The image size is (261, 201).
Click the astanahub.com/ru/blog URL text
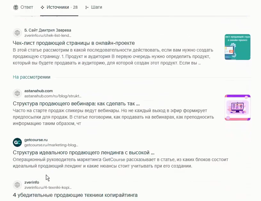tap(53, 96)
